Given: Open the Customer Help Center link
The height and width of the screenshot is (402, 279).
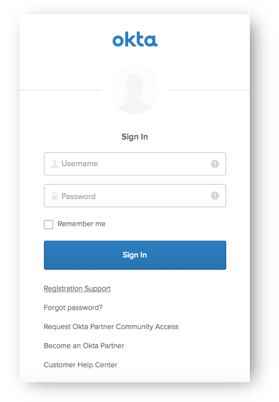Looking at the screenshot, I should coord(80,365).
